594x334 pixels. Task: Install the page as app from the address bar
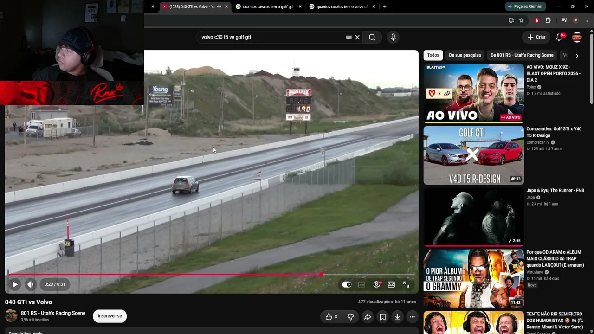coord(511,20)
